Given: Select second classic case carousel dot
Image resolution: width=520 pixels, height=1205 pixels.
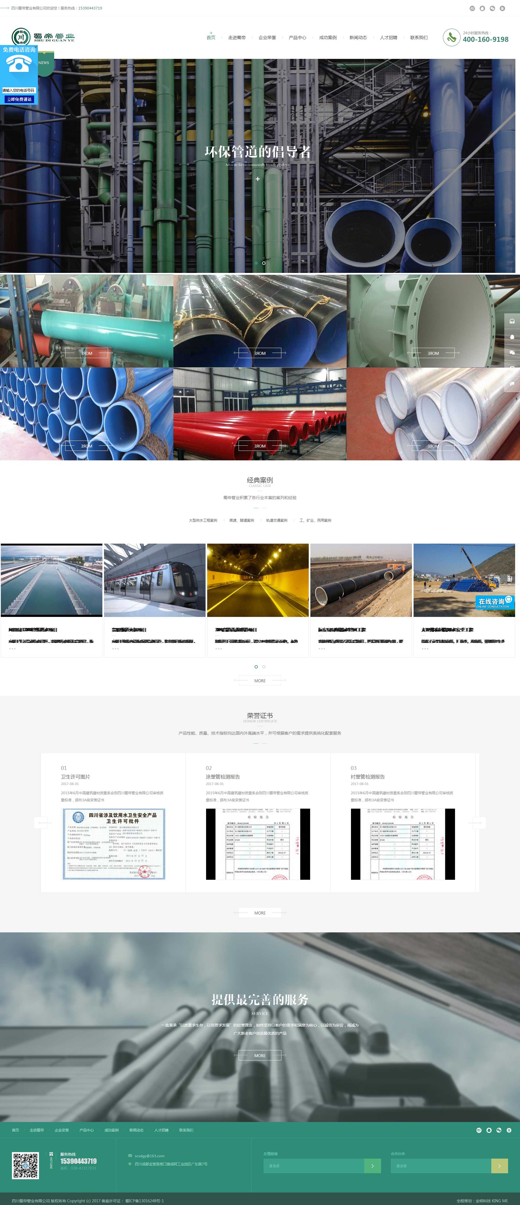Looking at the screenshot, I should tap(264, 667).
